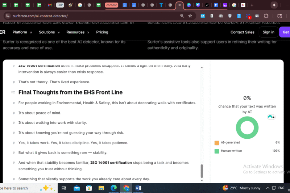
Task: Click the locked VPN badge near the chart
Action: pos(270,117)
